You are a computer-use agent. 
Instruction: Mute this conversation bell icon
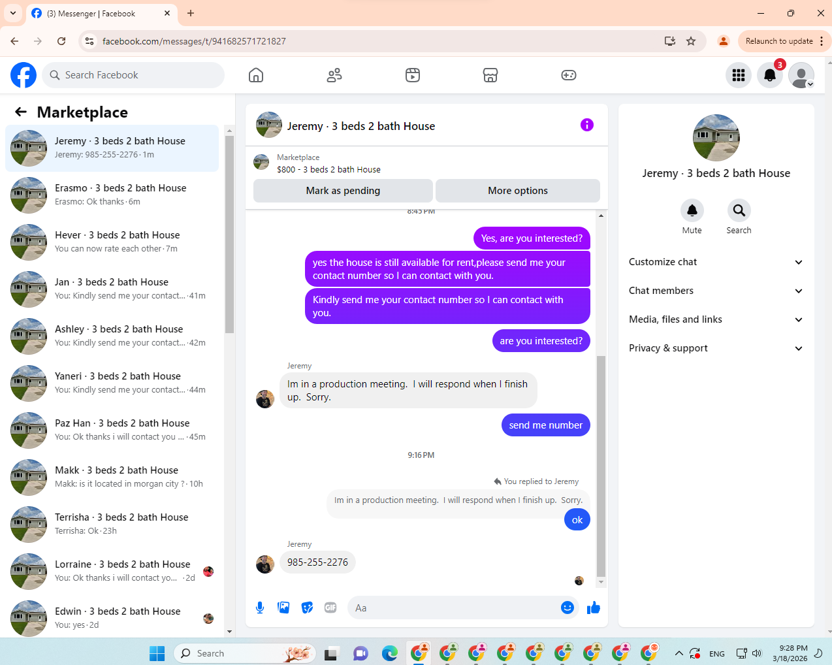pyautogui.click(x=692, y=210)
